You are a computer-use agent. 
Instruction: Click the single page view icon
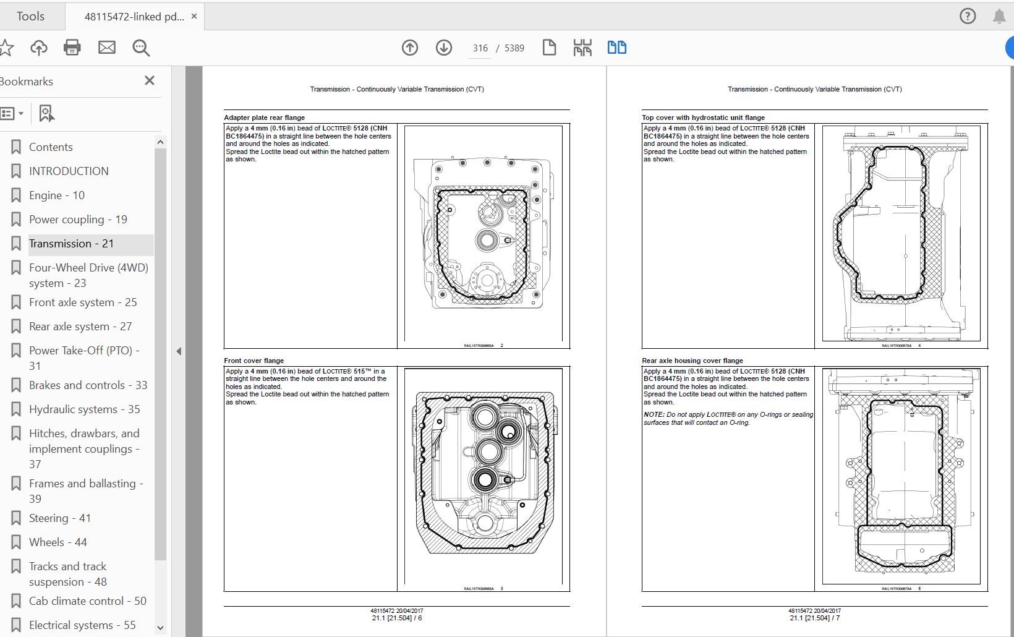pyautogui.click(x=549, y=48)
